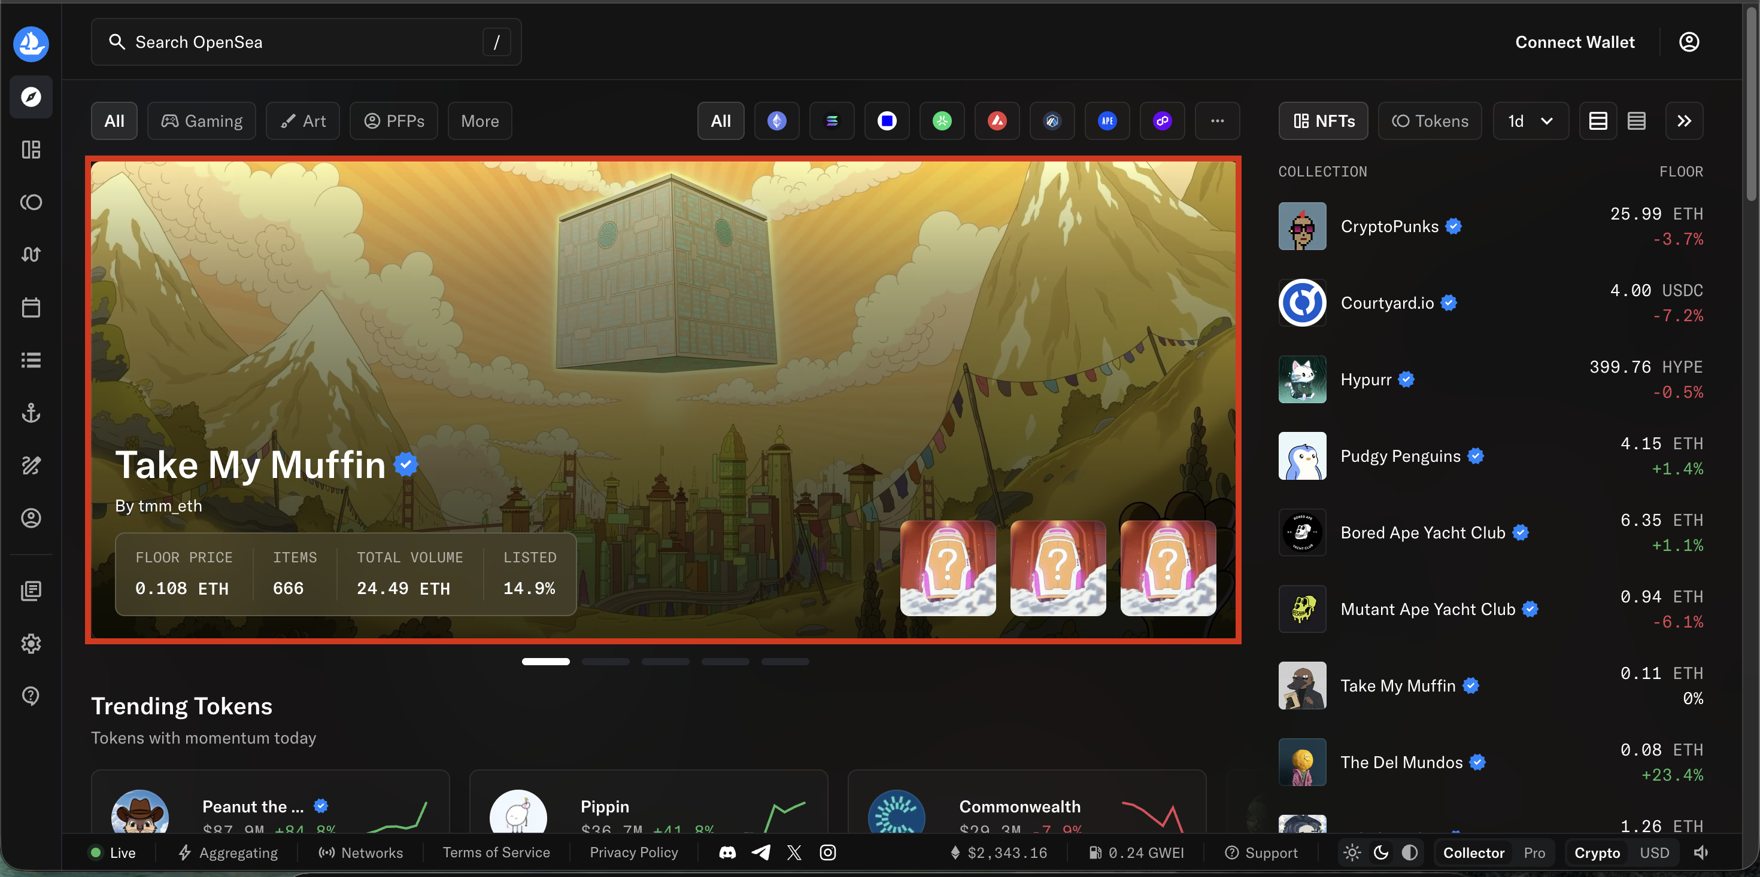Click Connect Wallet
The image size is (1760, 877).
(1575, 42)
